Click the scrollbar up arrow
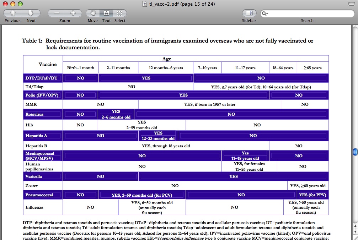This screenshot has height=240, width=358. point(355,226)
